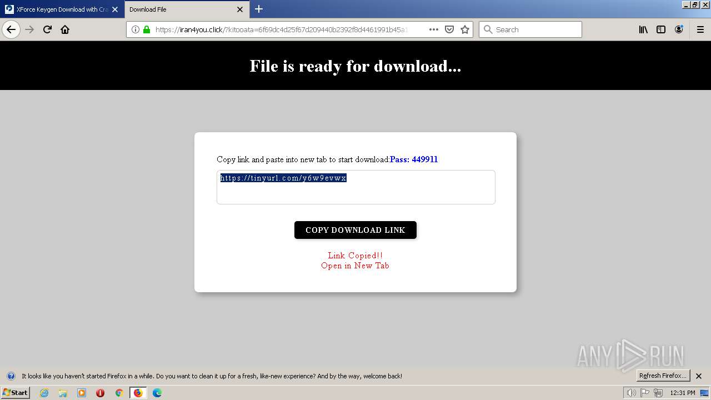Open Firefox account icon
711x400 pixels.
pos(679,29)
